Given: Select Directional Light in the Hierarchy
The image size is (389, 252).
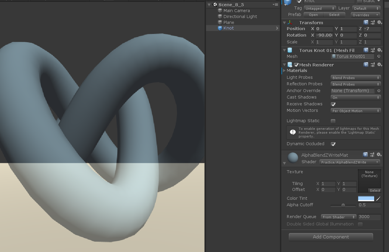Looking at the screenshot, I should click(240, 17).
